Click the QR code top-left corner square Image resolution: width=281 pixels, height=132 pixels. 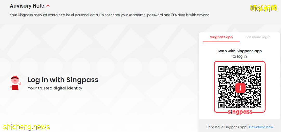221,69
